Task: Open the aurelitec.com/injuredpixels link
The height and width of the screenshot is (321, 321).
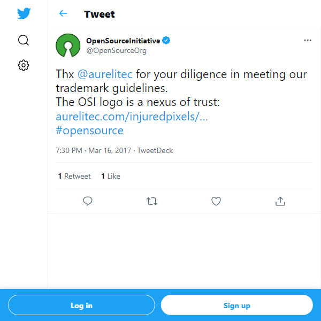Action: 132,116
